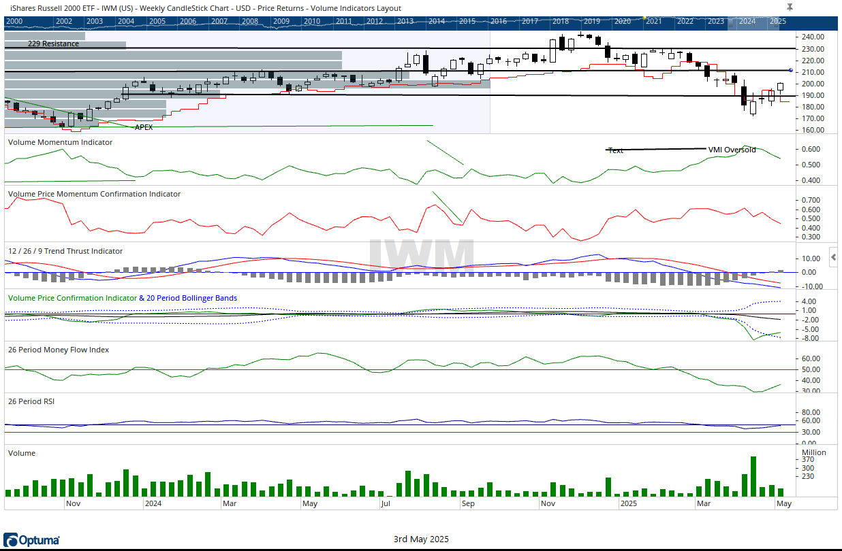Click the yellow marker dot on the timeline
842x551 pixels.
point(644,17)
